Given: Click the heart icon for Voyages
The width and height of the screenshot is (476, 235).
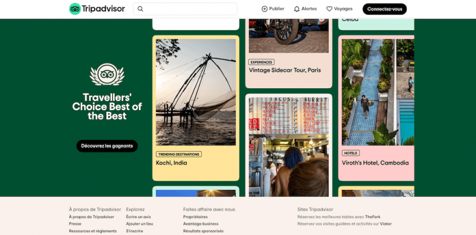Looking at the screenshot, I should pyautogui.click(x=330, y=9).
